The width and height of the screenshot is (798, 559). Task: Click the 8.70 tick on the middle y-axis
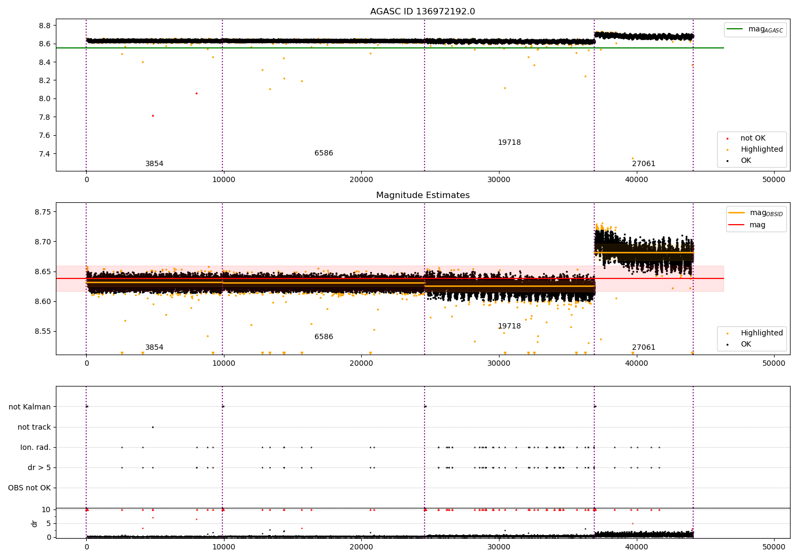tap(43, 242)
